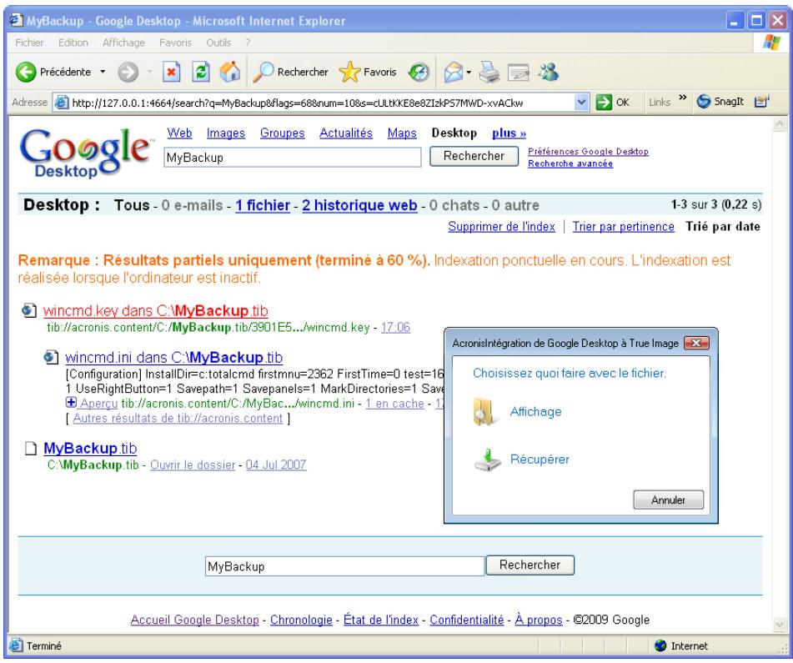
Task: Click the Edit page toolbar icon
Action: [x=519, y=73]
